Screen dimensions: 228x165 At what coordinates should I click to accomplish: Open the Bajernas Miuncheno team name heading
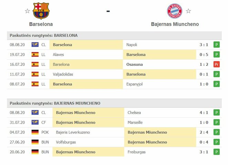click(175, 24)
